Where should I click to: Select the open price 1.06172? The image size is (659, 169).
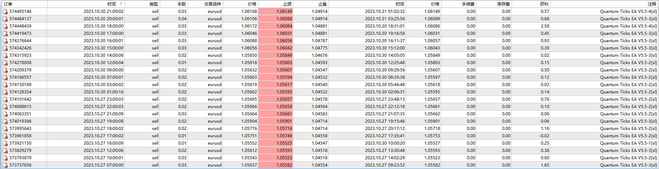249,26
